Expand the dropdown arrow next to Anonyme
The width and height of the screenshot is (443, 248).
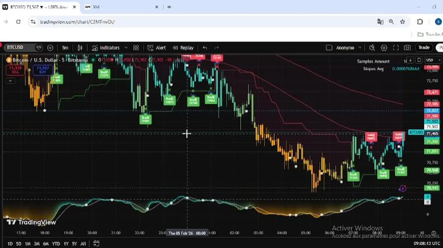click(x=360, y=48)
